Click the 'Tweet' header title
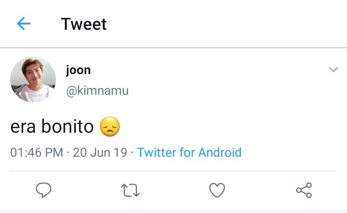The image size is (347, 213). [84, 24]
